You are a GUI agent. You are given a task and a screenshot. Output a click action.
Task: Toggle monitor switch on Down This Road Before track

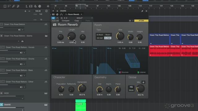[x=19, y=30]
